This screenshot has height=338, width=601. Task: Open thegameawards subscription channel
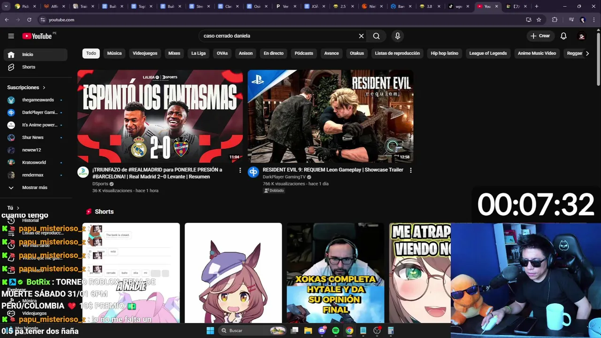pyautogui.click(x=36, y=100)
